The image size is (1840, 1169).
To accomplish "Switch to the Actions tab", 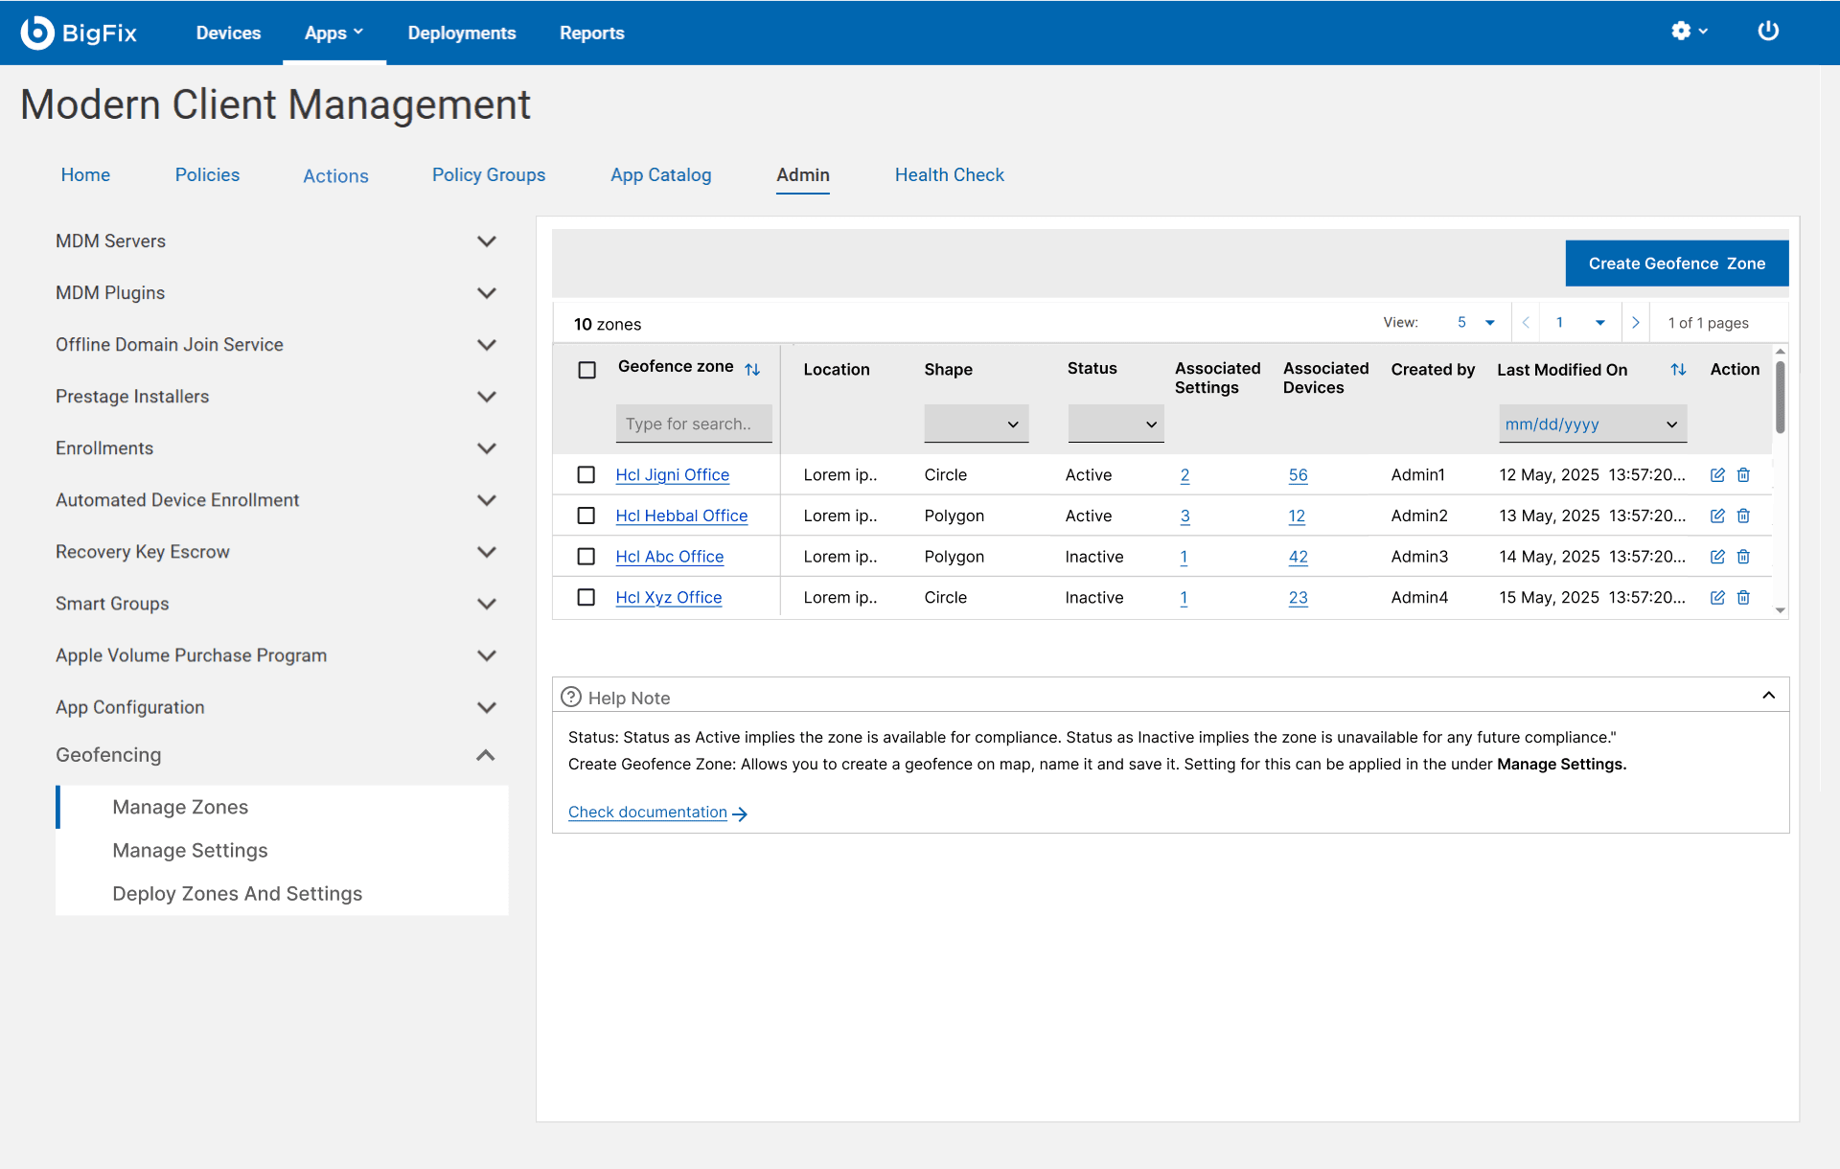I will [x=335, y=176].
